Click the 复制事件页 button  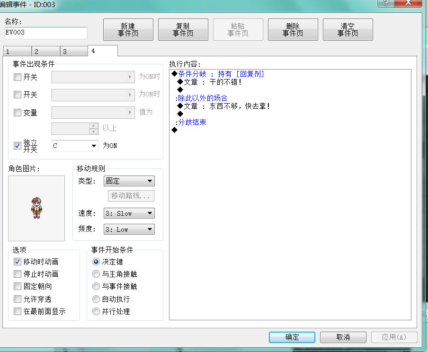click(x=183, y=30)
